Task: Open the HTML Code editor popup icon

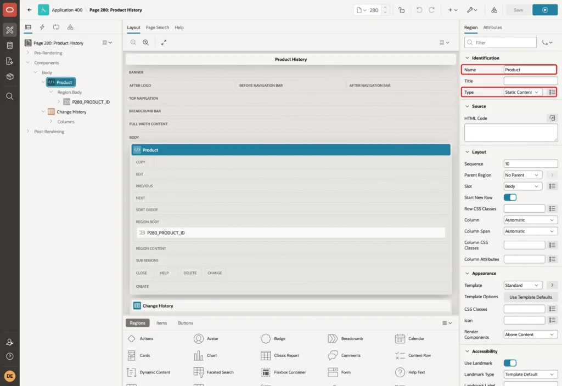Action: [x=552, y=118]
